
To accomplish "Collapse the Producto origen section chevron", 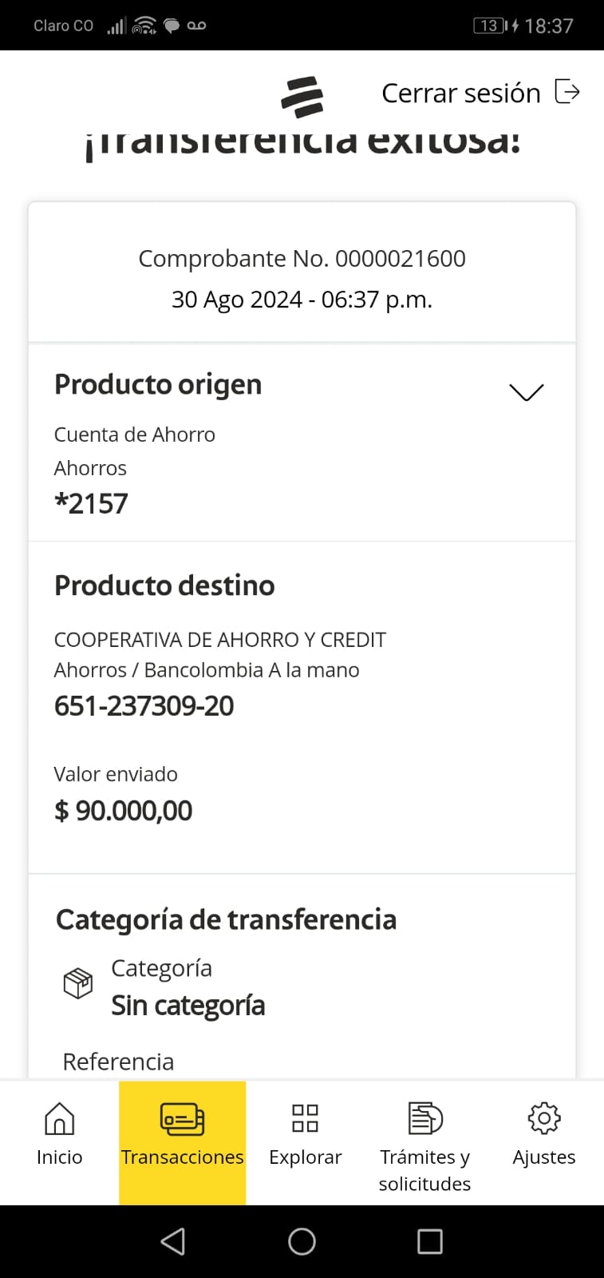I will tap(526, 391).
